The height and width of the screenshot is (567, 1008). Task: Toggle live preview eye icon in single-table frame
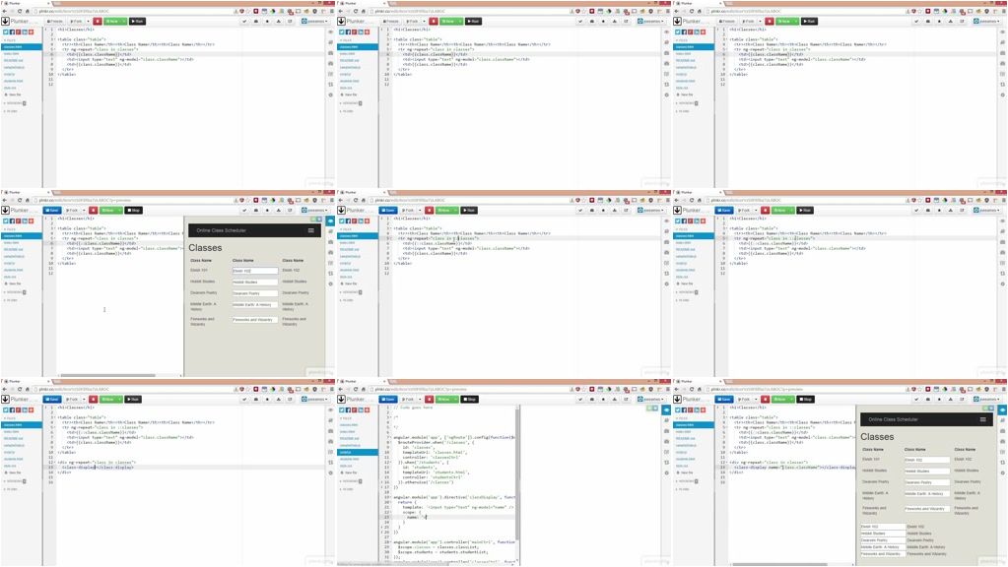click(331, 220)
